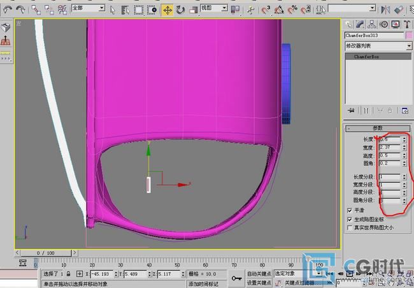The height and width of the screenshot is (288, 414).
Task: Click the 长度 value field
Action: pos(390,140)
